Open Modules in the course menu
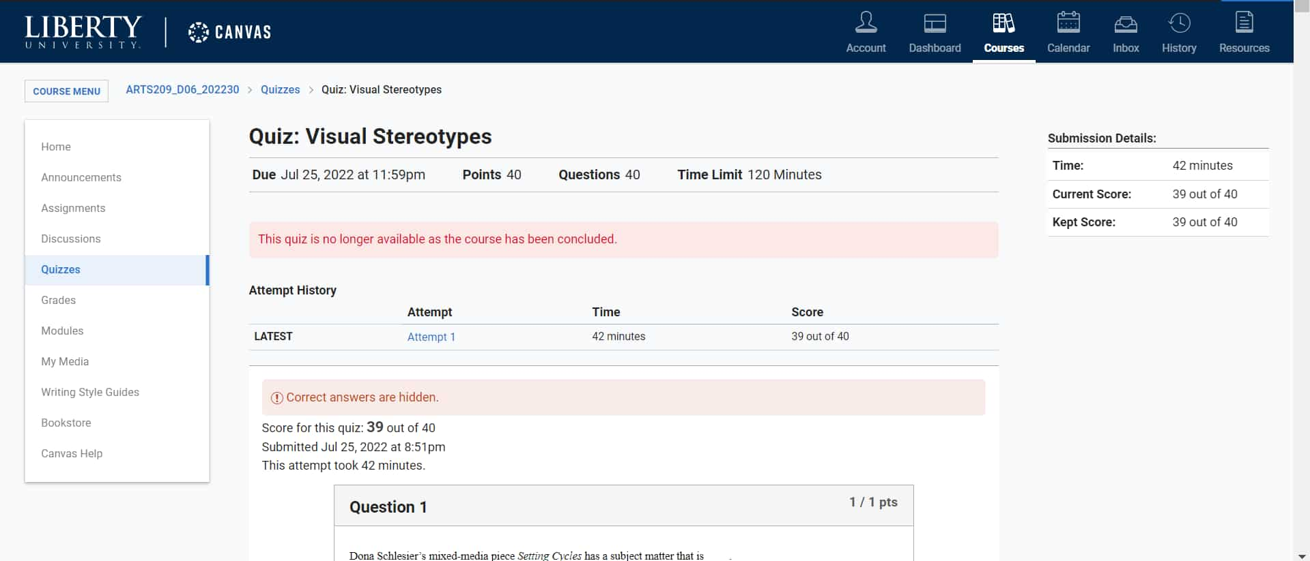This screenshot has height=561, width=1310. click(x=62, y=331)
